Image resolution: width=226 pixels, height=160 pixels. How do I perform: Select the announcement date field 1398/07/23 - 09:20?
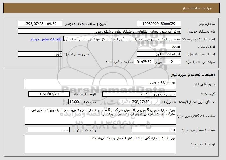point(40,24)
